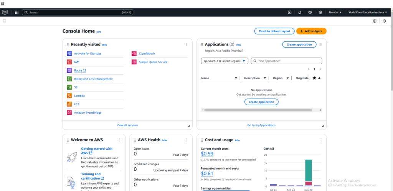Click drag handle of Applications widget

[202, 44]
